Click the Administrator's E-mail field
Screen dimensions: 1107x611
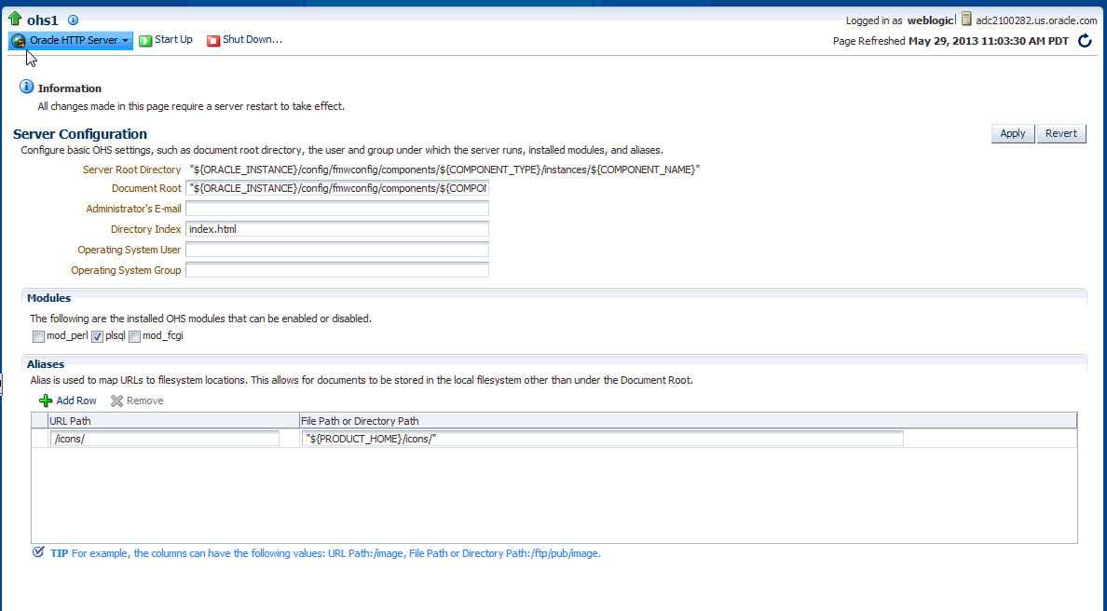(336, 209)
